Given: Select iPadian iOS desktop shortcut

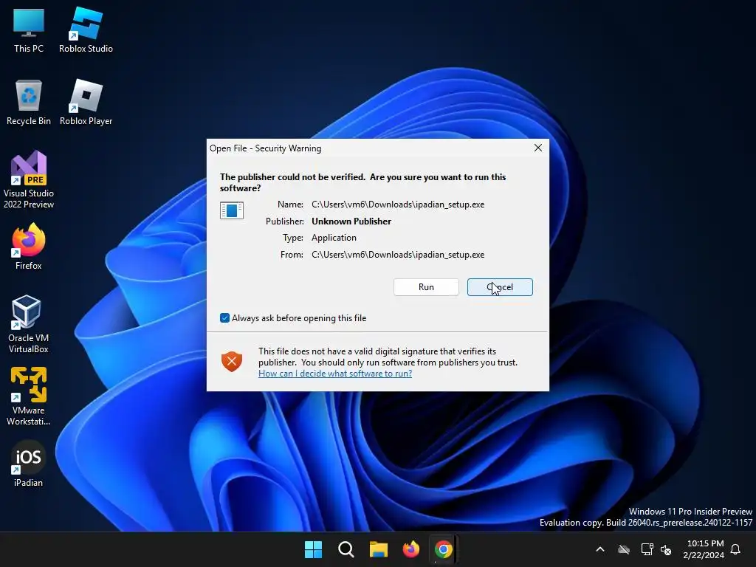Looking at the screenshot, I should (x=29, y=464).
